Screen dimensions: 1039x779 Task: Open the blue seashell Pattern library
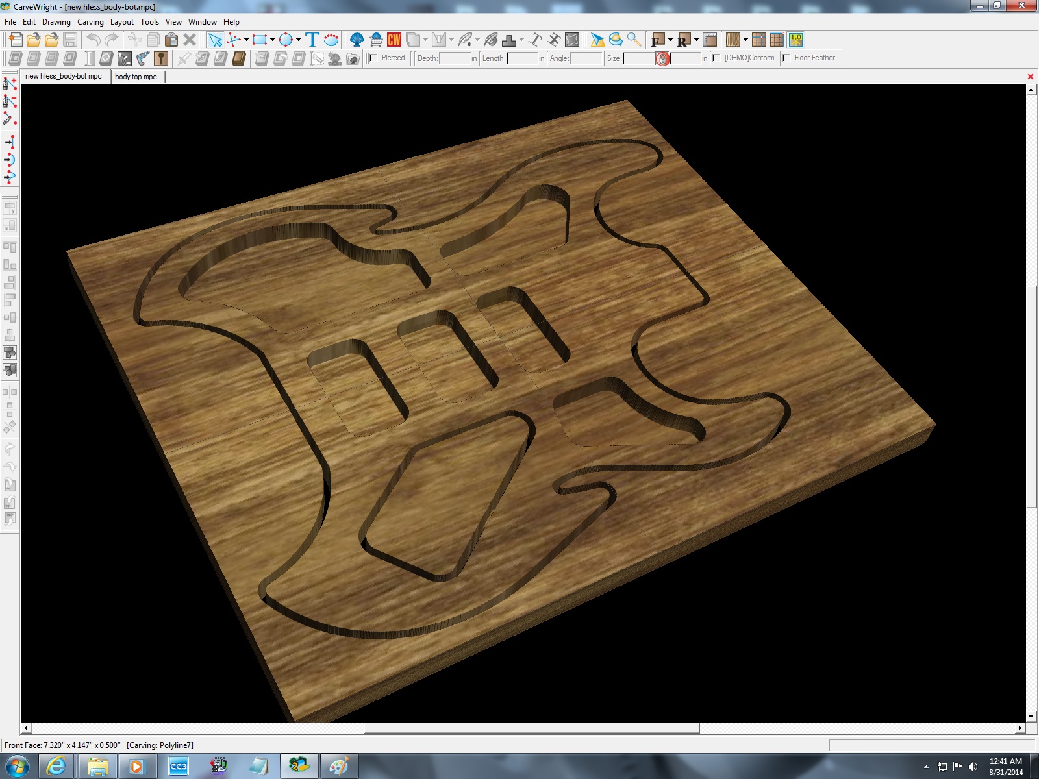357,40
